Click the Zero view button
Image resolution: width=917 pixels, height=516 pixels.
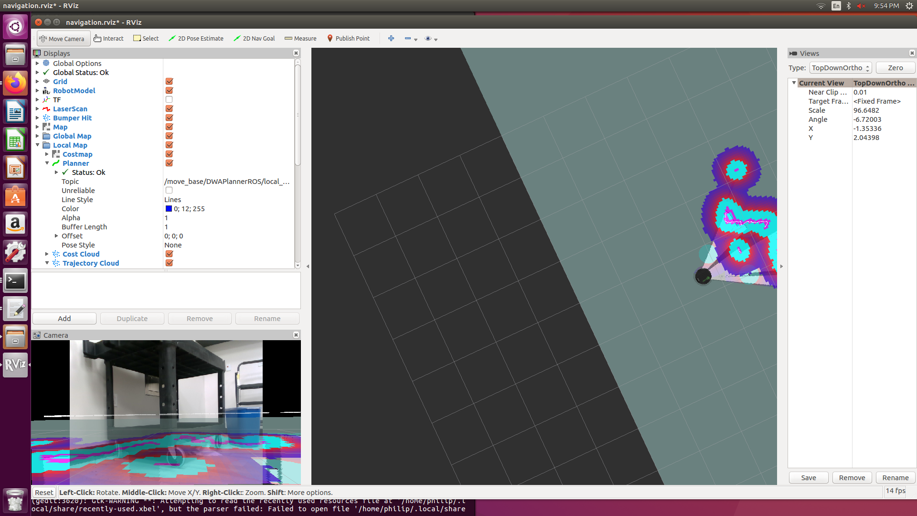(895, 68)
